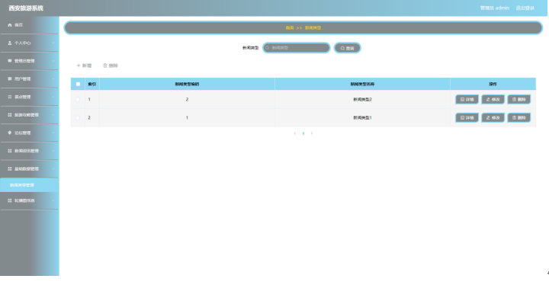Go to previous page with left pagination arrow

pyautogui.click(x=295, y=133)
